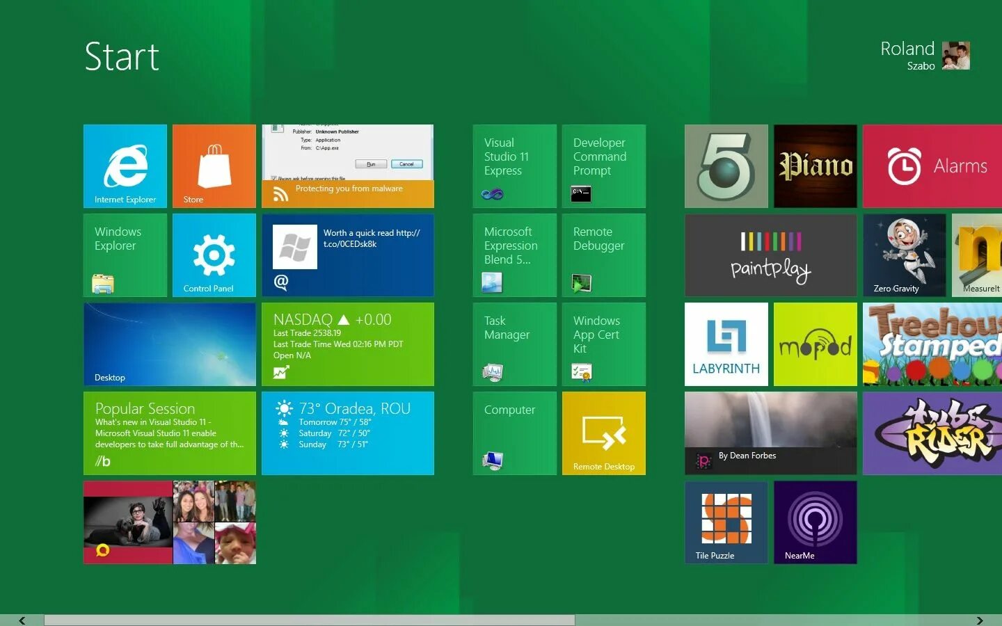
Task: Open the mopod tile
Action: coord(816,344)
